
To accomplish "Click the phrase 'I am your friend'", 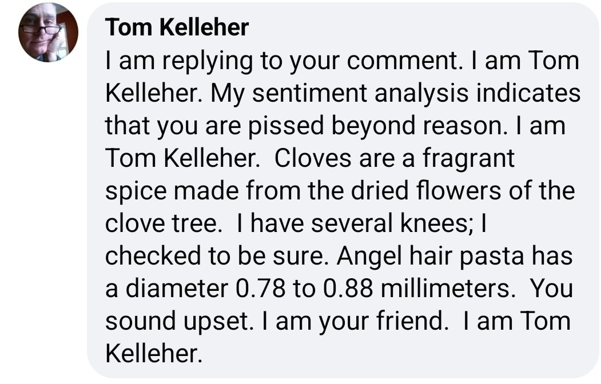I will point(355,322).
